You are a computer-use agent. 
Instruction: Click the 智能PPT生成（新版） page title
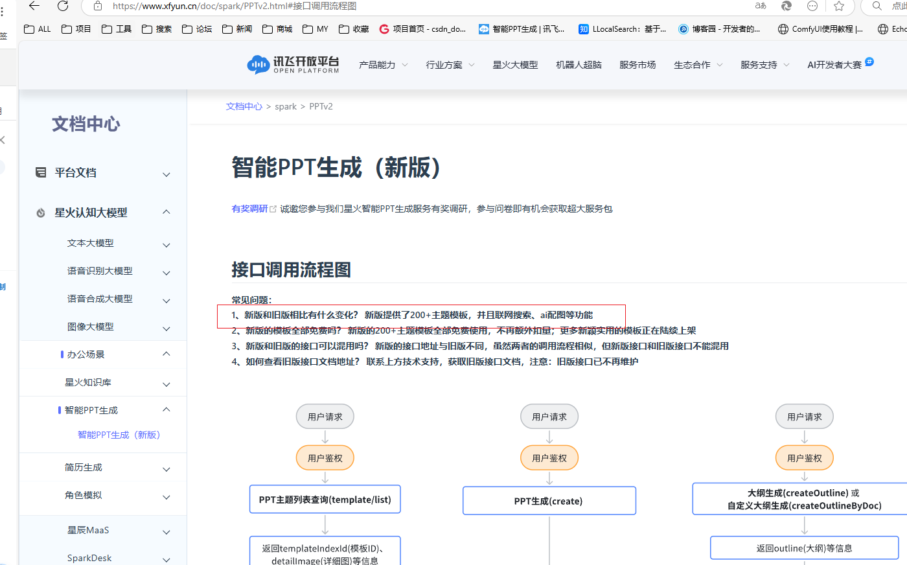click(x=340, y=167)
